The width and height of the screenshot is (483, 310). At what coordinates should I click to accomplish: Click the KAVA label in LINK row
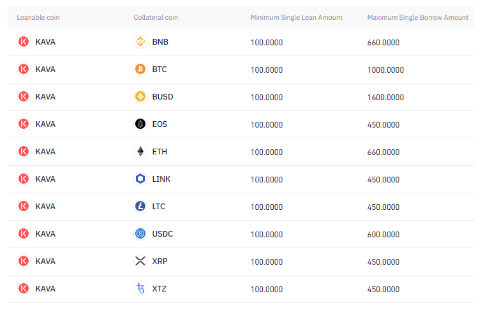(x=45, y=179)
